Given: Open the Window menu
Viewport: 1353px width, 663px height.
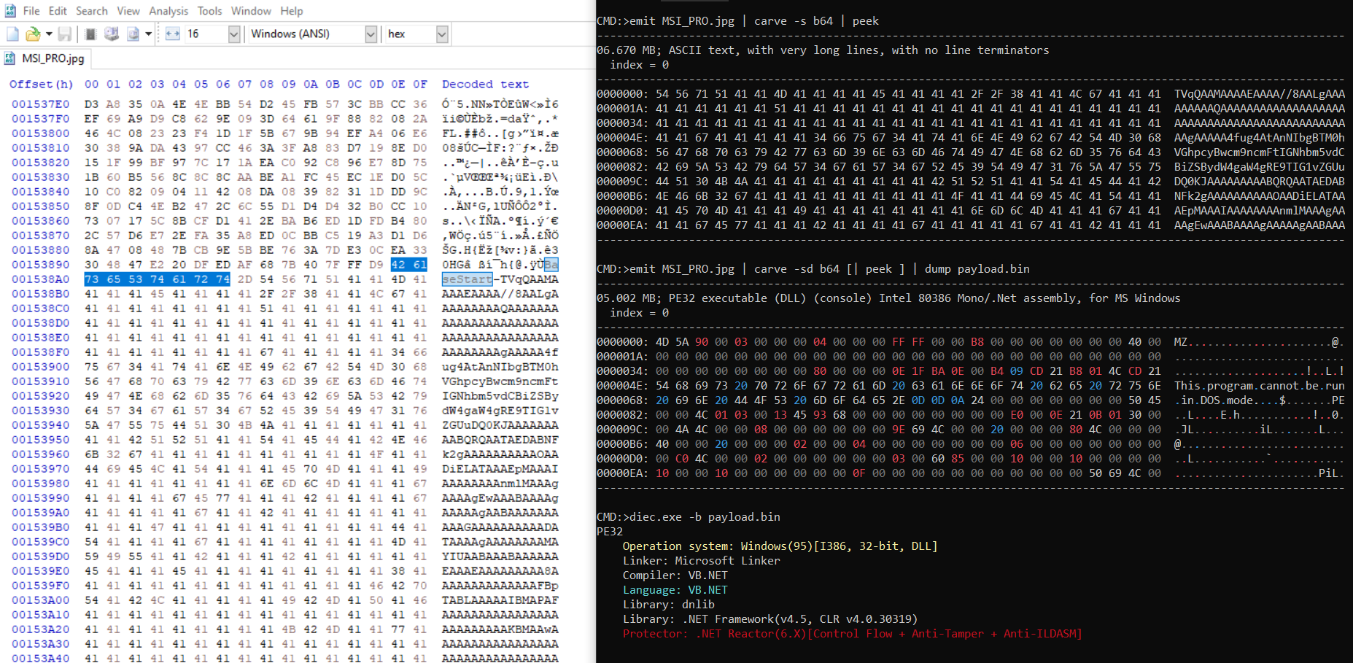Looking at the screenshot, I should [x=251, y=11].
